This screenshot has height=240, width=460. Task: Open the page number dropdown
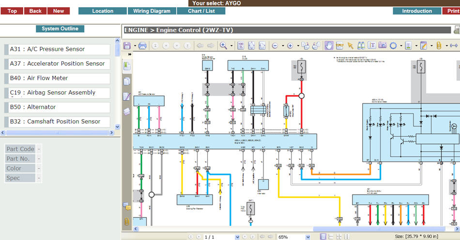(237, 237)
